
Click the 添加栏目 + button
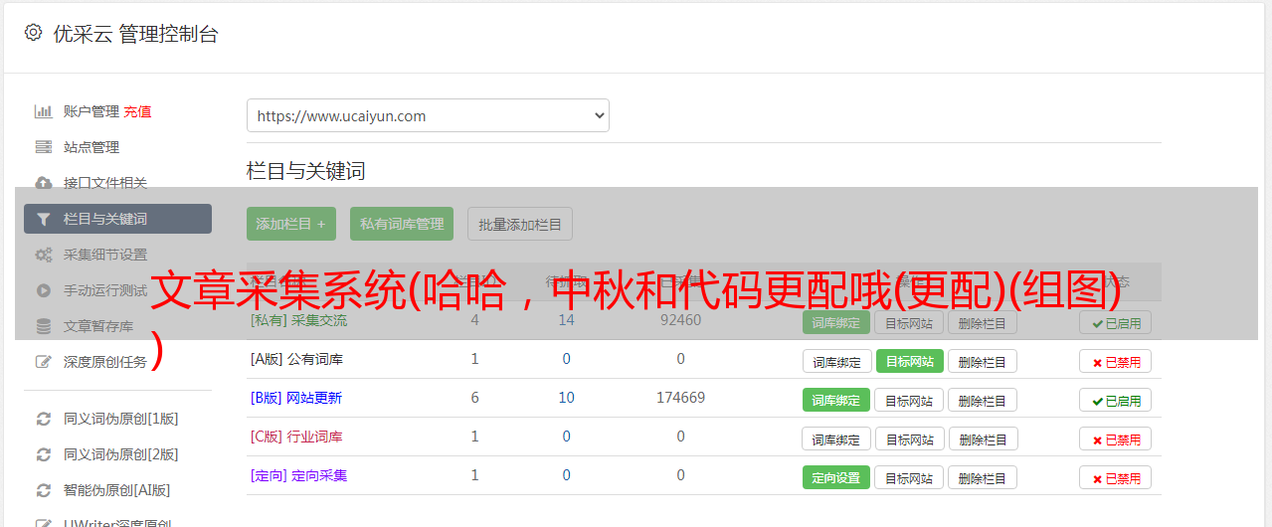291,224
